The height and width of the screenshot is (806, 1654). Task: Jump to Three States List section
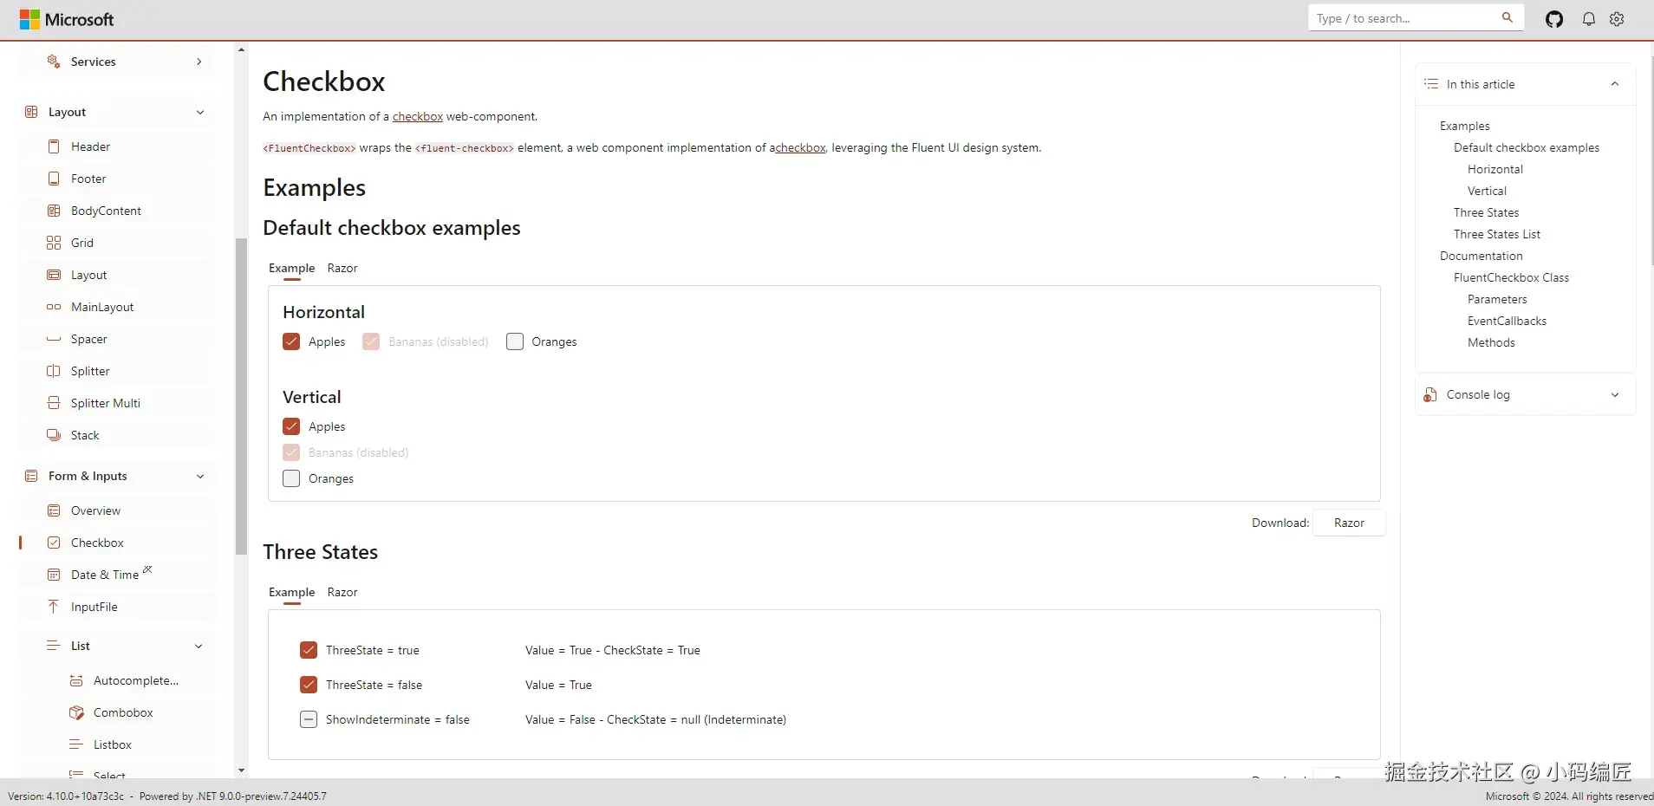(1497, 234)
